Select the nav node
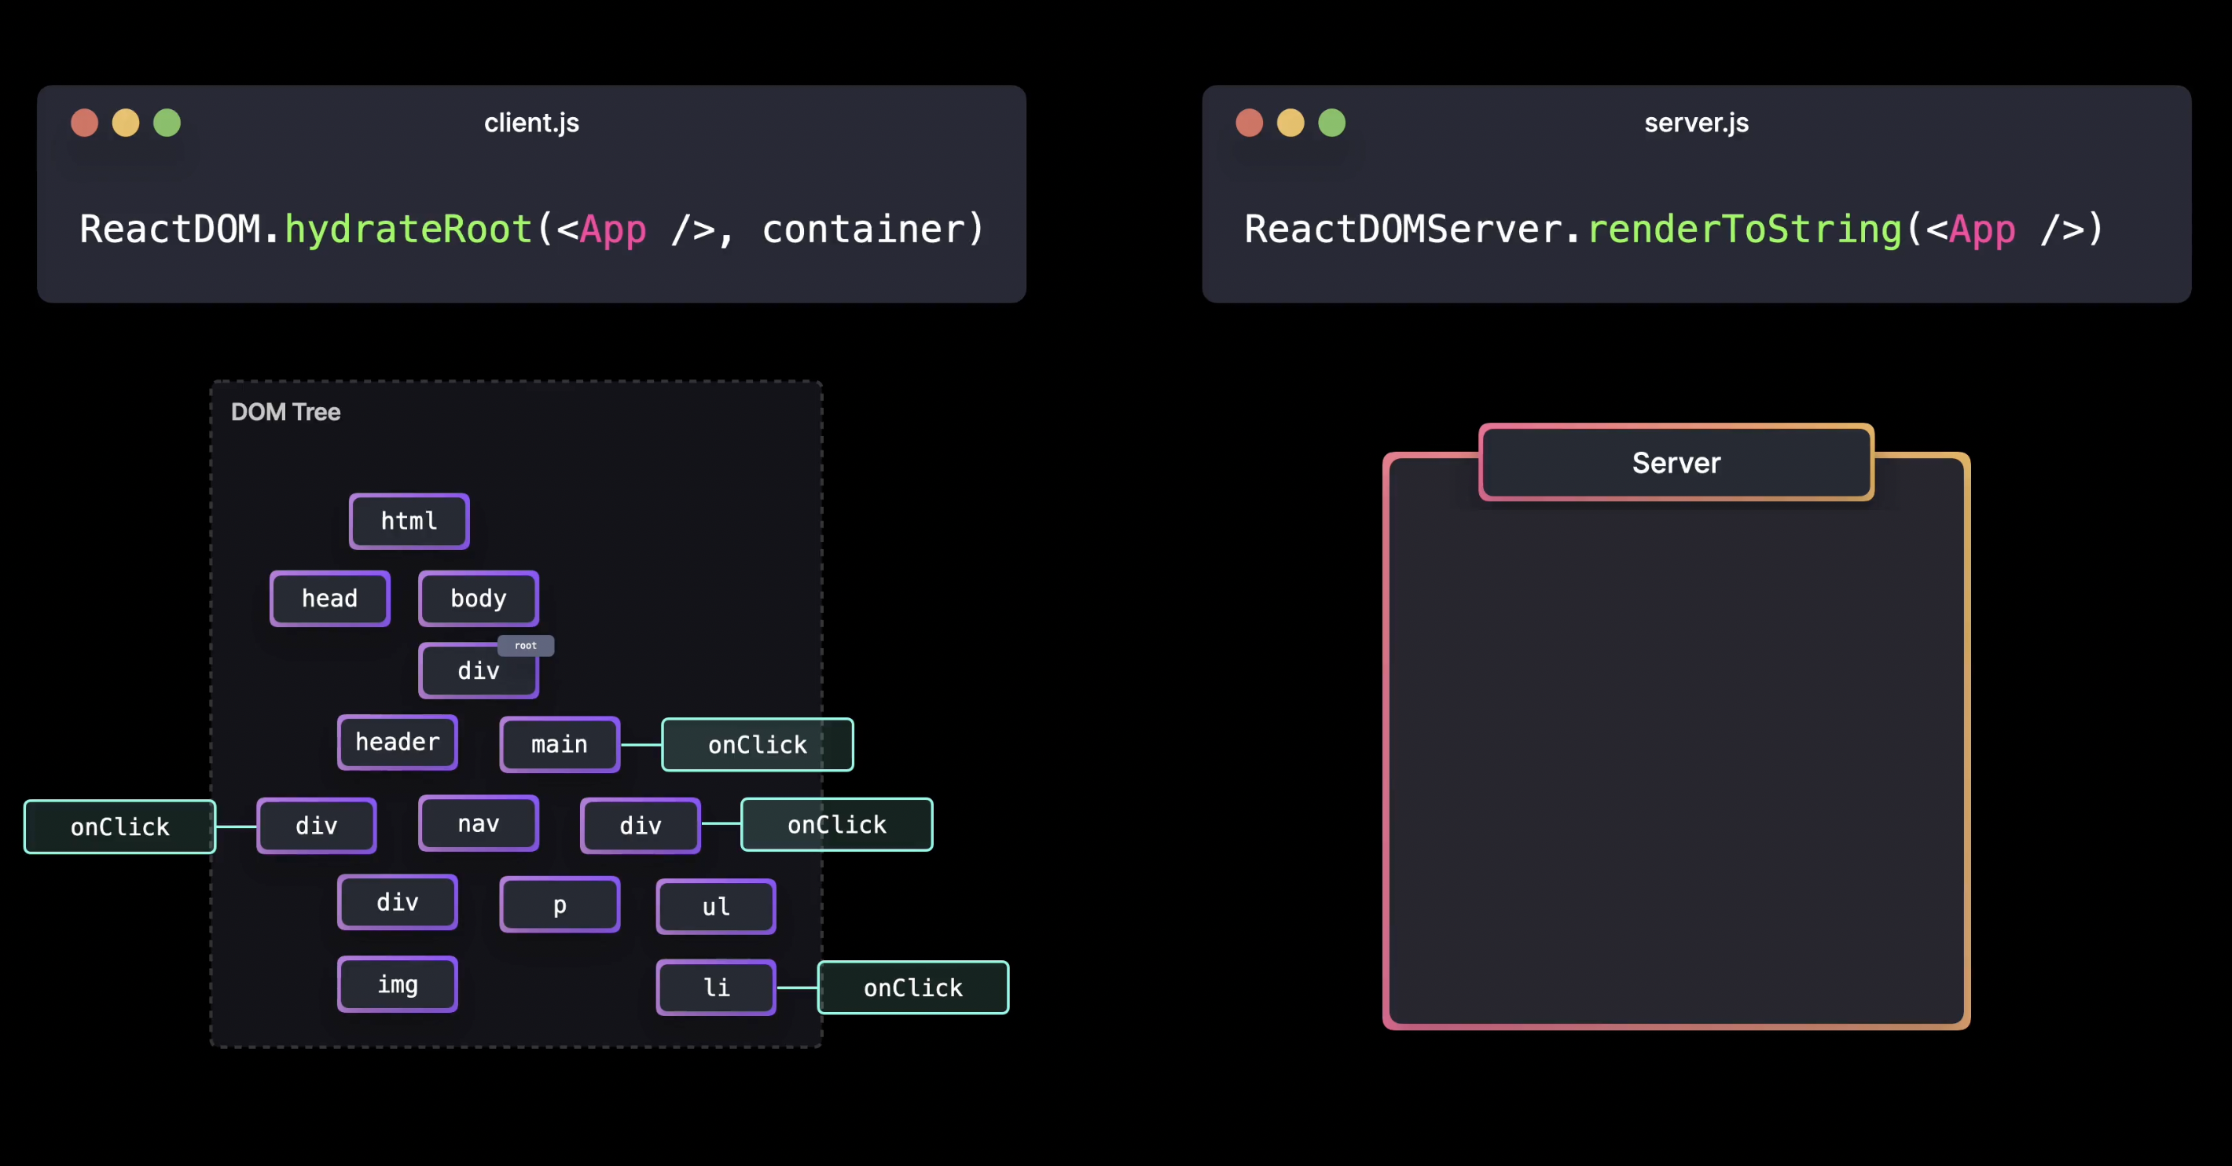Screen dimensions: 2232x1166 (x=479, y=824)
